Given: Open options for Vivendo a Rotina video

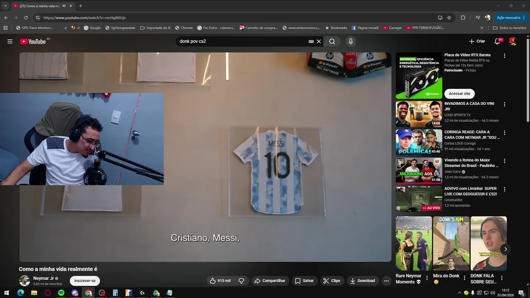Looking at the screenshot, I should pos(504,161).
